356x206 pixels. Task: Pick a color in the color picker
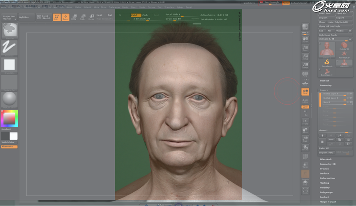[x=9, y=118]
